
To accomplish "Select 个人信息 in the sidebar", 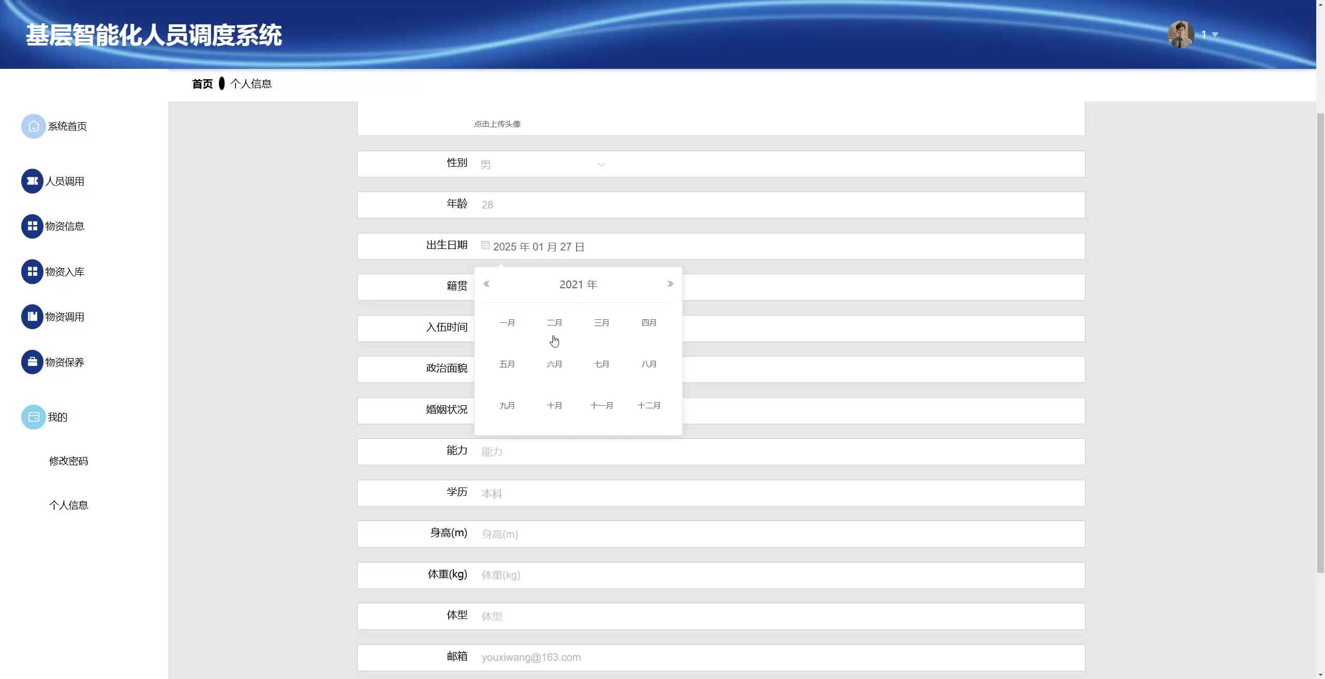I will coord(68,505).
